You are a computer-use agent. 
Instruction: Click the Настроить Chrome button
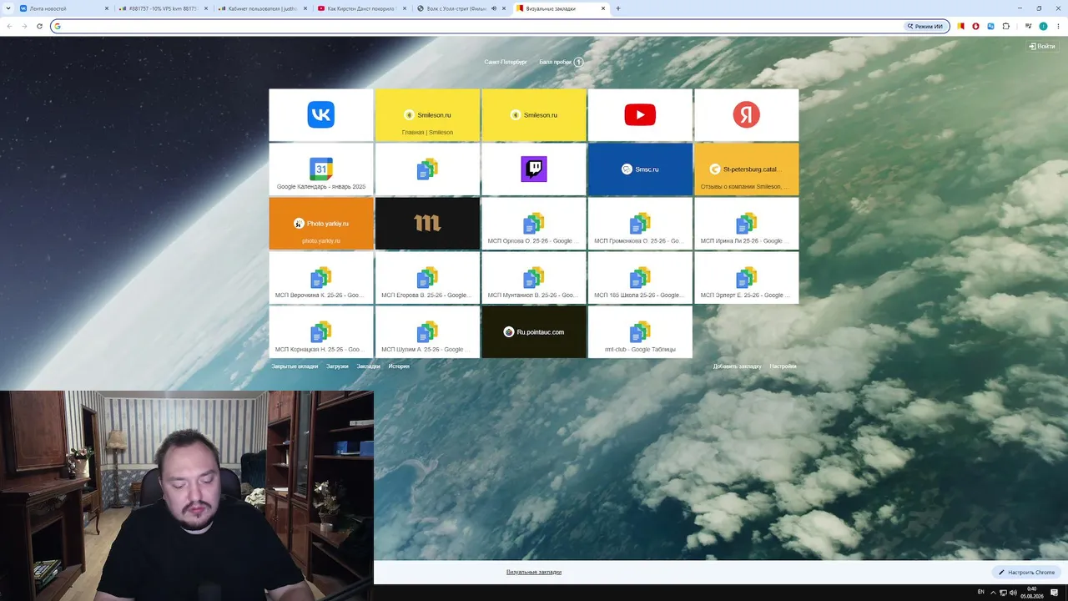tap(1026, 573)
